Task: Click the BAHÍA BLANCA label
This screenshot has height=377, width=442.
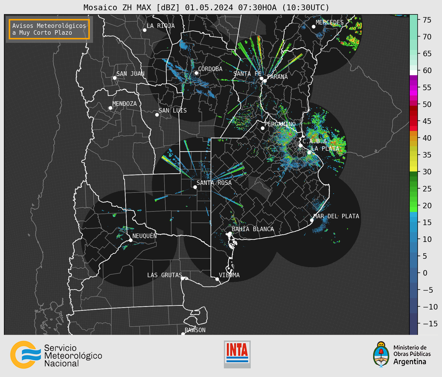Action: (253, 229)
